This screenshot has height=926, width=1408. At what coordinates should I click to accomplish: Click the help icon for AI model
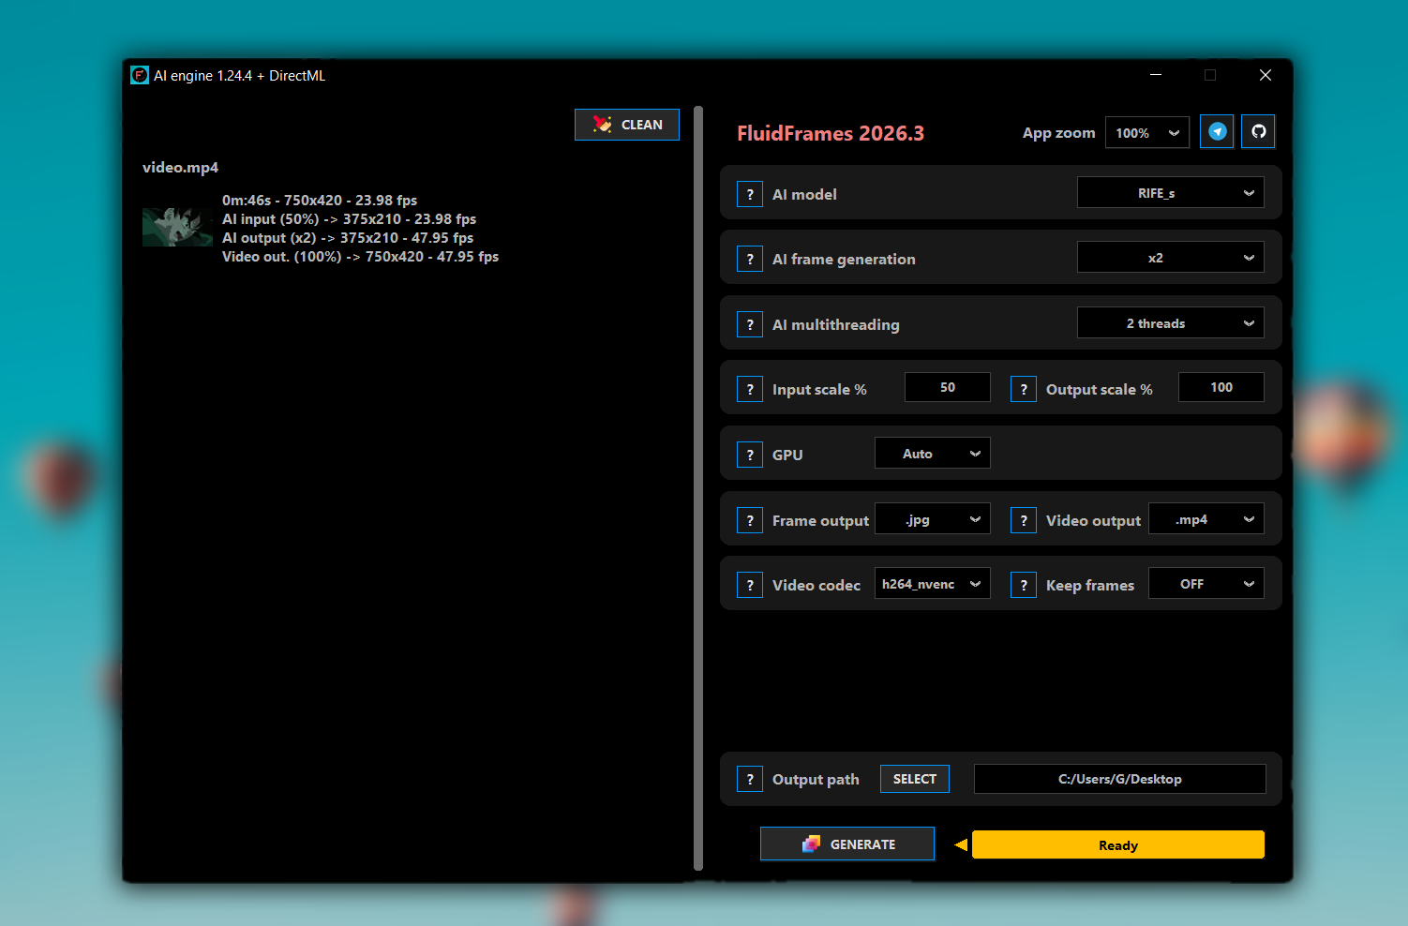750,194
